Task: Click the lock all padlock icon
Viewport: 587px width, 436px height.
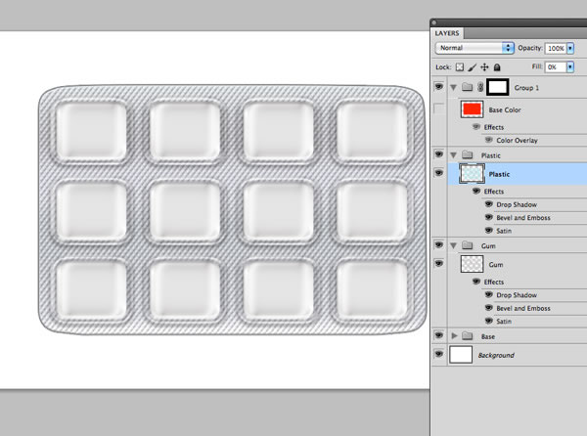Action: click(497, 67)
